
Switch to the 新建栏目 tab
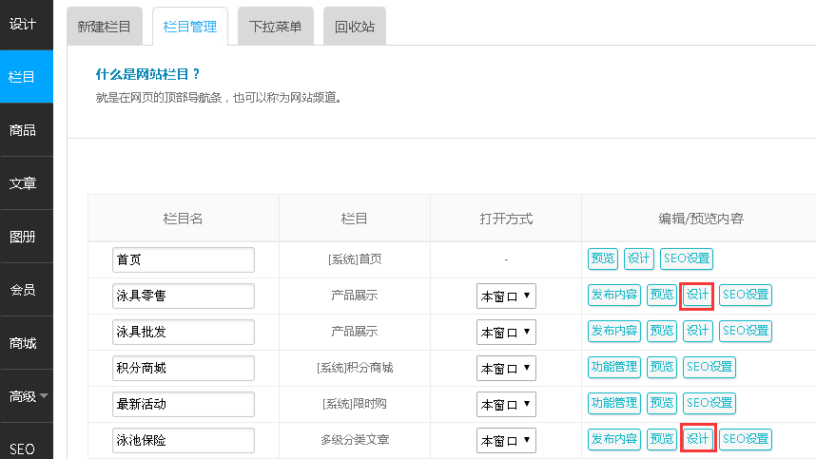(107, 27)
